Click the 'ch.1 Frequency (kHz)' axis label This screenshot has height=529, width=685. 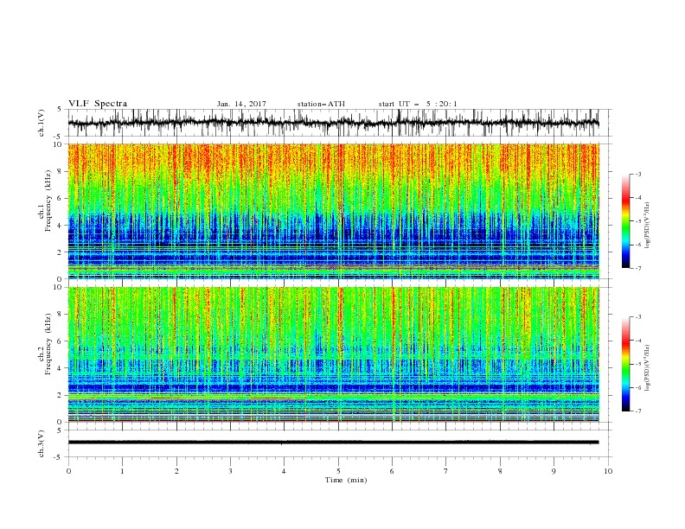(x=45, y=201)
